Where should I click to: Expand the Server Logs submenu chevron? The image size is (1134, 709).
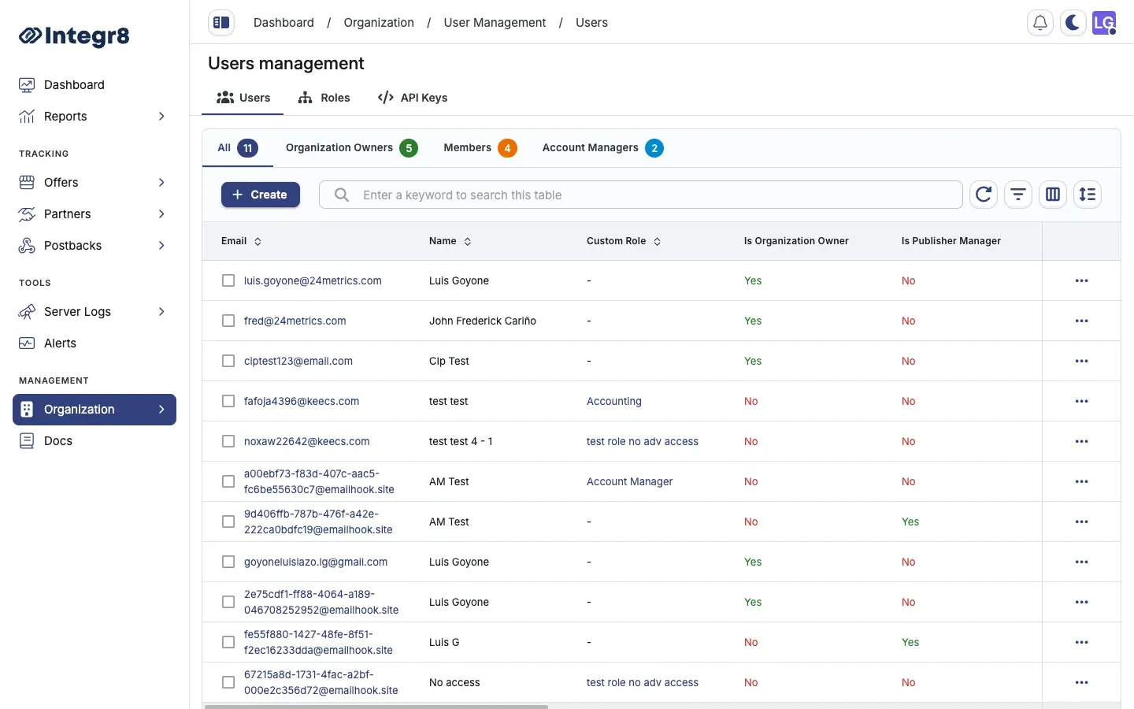coord(161,311)
